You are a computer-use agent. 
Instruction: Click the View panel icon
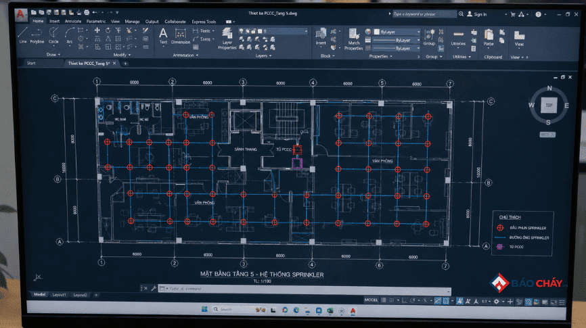(x=519, y=39)
